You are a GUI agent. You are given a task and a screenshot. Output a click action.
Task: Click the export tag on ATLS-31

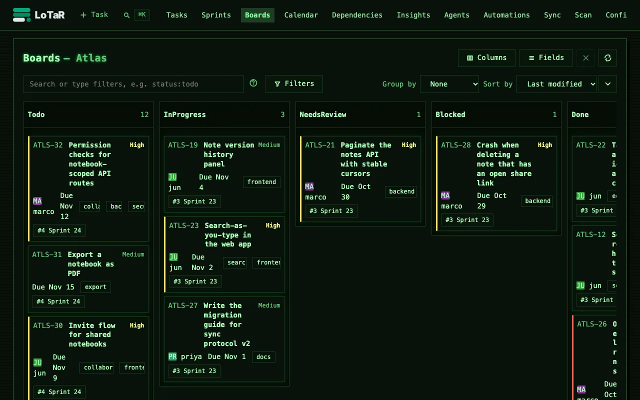(95, 287)
